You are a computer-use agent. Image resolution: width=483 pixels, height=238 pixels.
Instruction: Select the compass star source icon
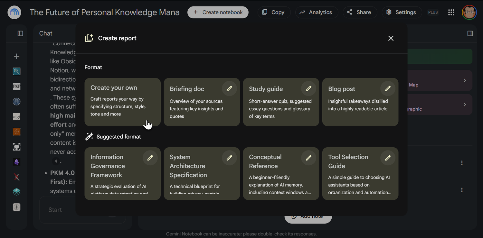16,207
